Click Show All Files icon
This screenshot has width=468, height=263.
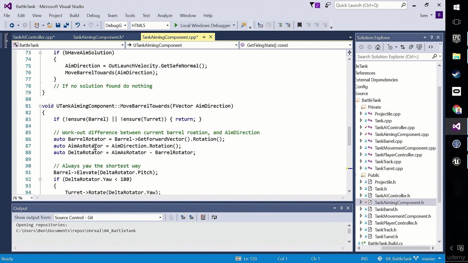point(419,47)
